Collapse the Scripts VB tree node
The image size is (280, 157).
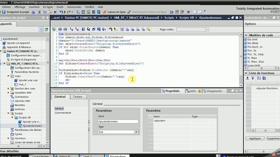point(12,117)
